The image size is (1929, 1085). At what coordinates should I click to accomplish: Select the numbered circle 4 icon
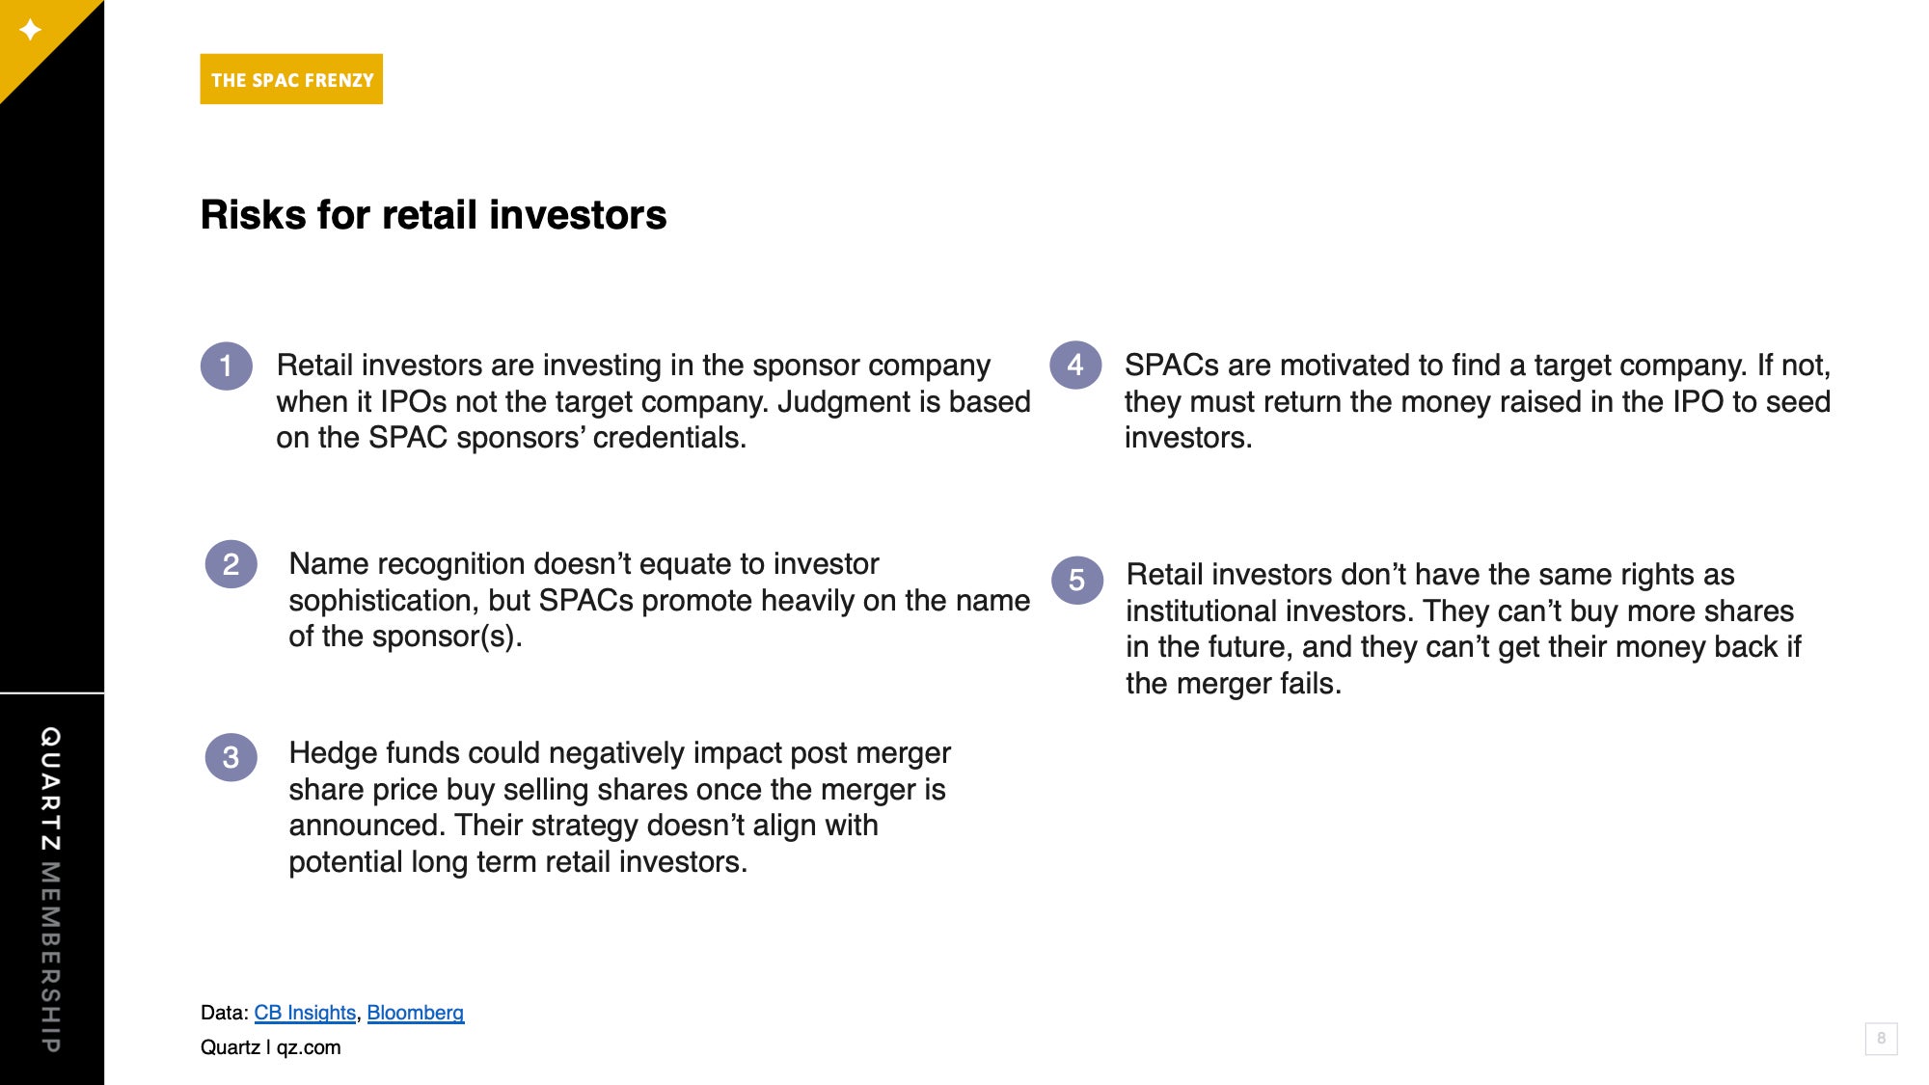1075,366
